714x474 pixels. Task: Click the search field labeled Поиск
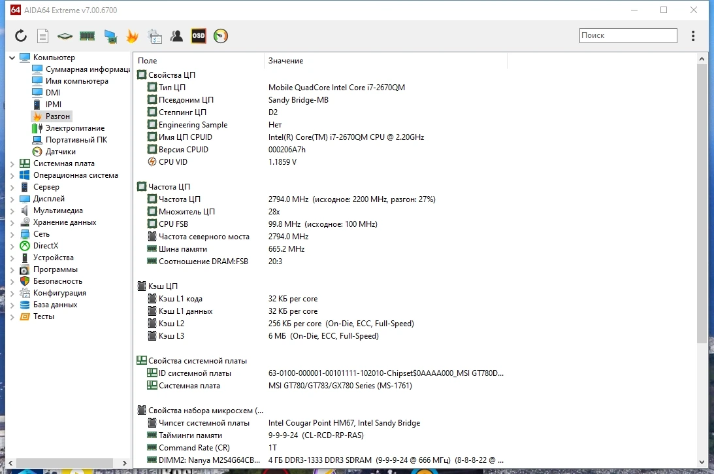coord(628,35)
